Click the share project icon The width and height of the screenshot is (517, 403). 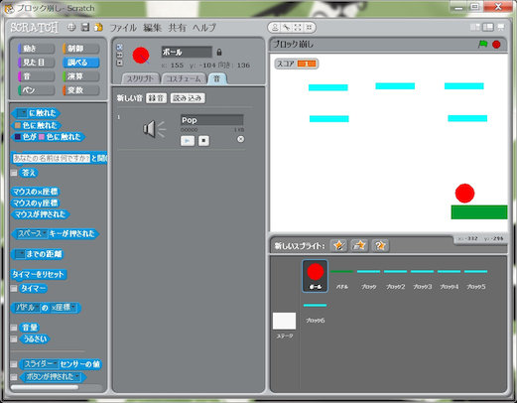click(x=98, y=28)
